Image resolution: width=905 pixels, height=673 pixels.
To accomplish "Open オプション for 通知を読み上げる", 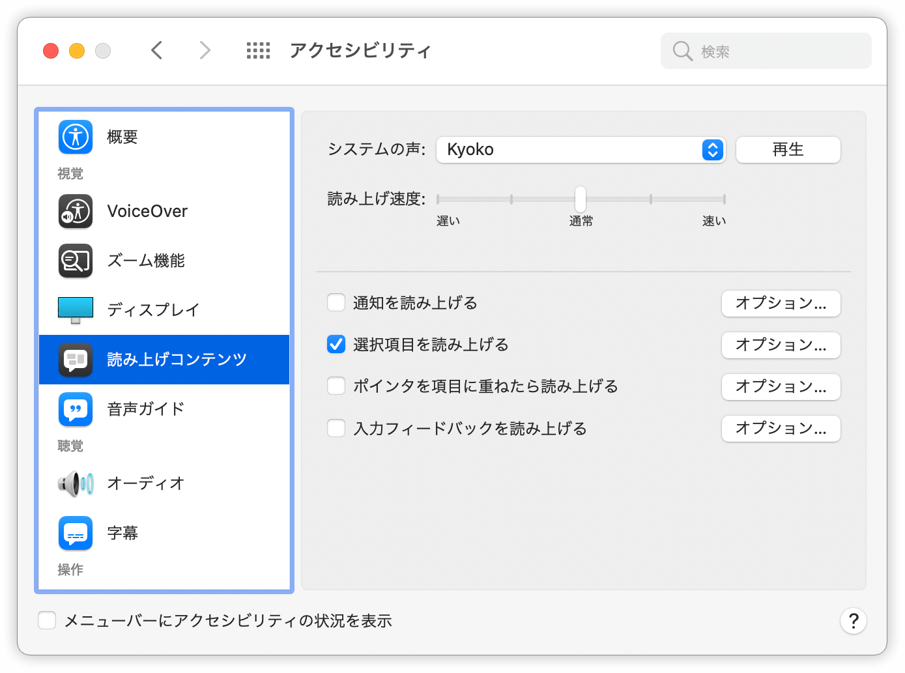I will tap(781, 304).
